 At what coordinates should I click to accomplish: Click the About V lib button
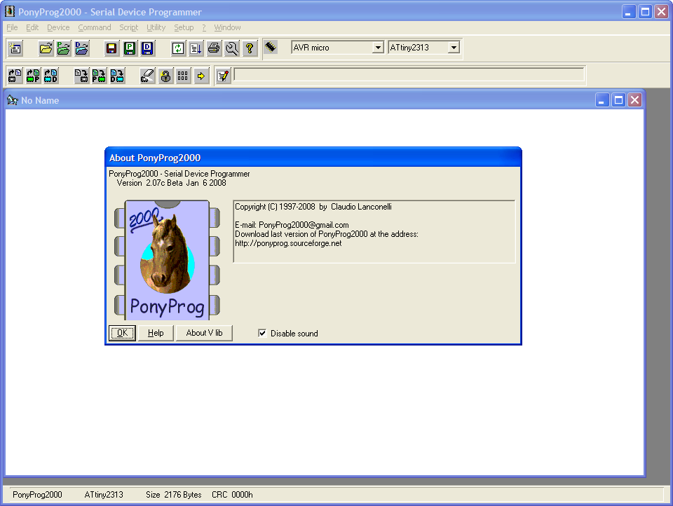204,333
